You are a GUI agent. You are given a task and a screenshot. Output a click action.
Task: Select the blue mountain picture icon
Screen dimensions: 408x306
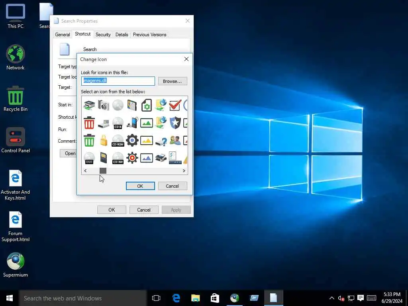tap(147, 158)
